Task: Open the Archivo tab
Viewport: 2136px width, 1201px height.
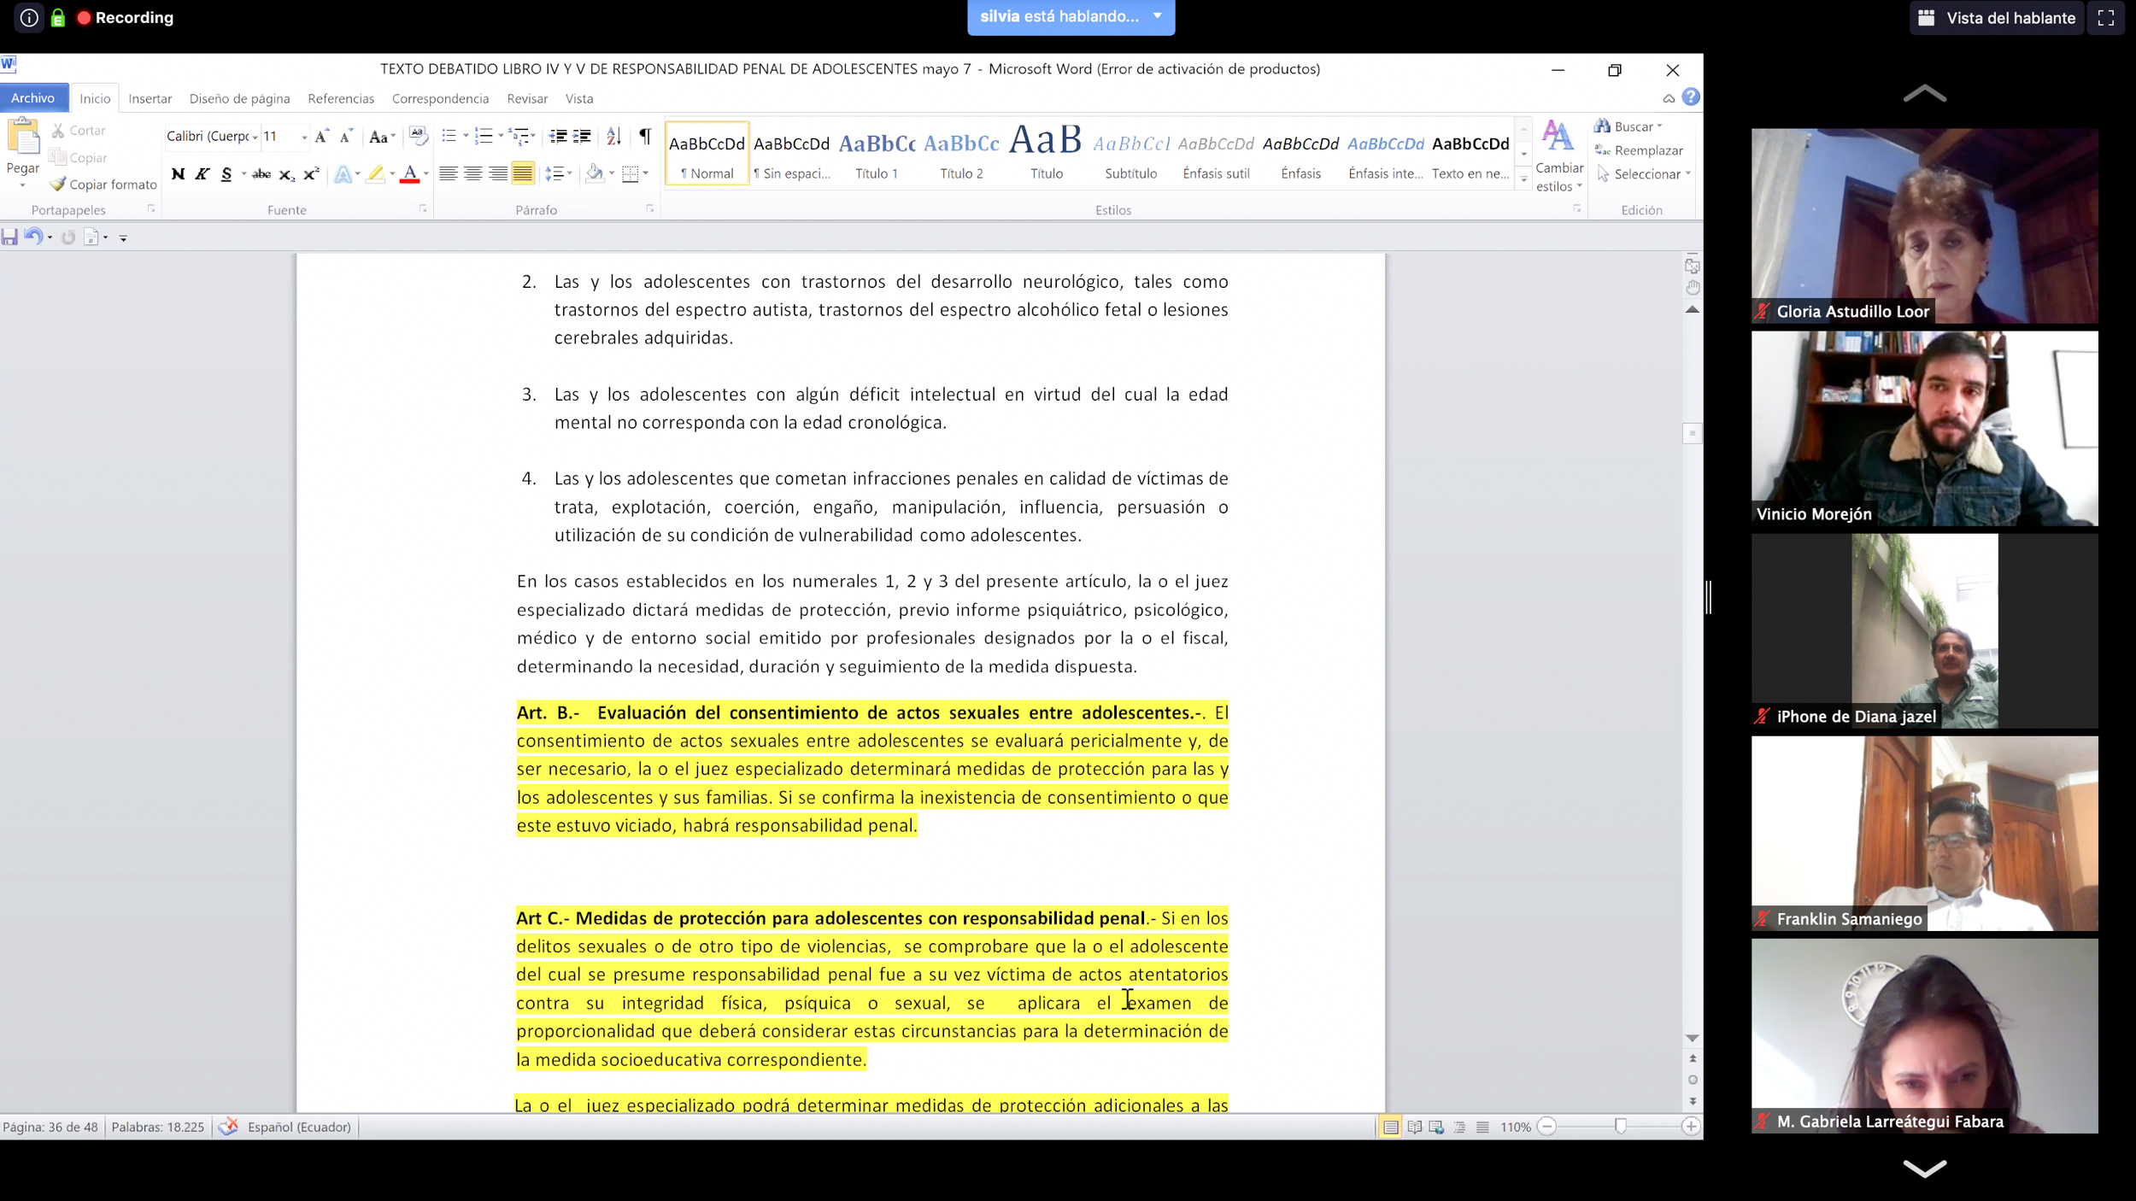Action: click(x=33, y=98)
